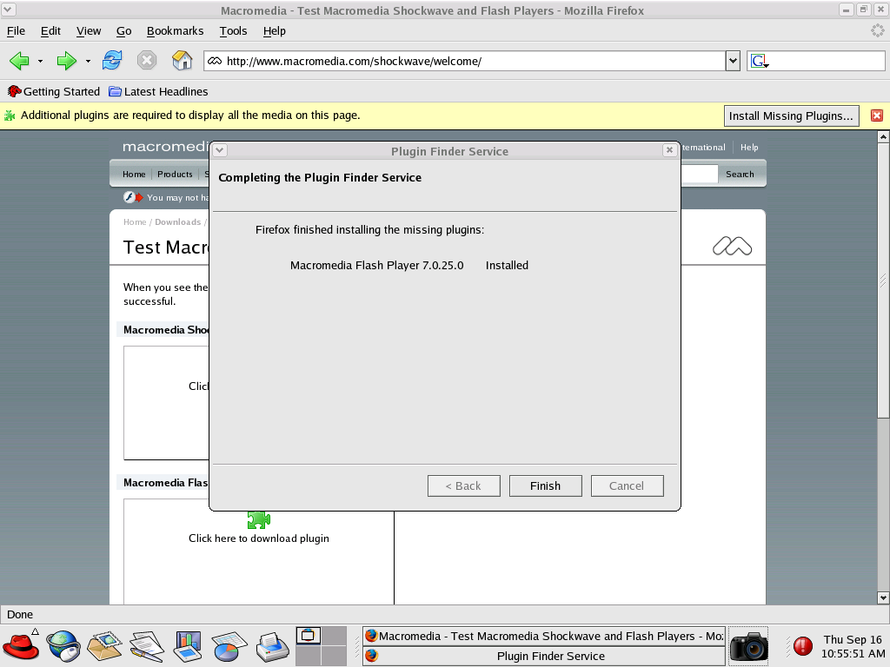Click the Downloads breadcrumb link

177,221
